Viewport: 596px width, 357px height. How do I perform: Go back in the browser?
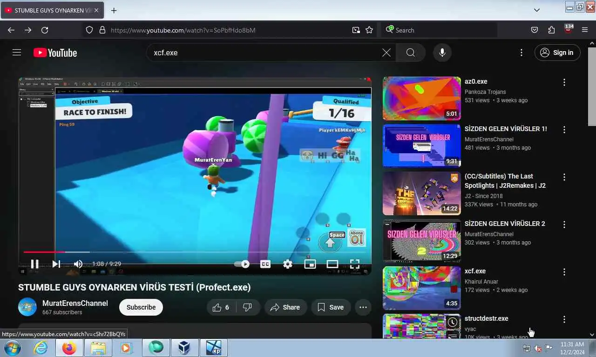11,30
